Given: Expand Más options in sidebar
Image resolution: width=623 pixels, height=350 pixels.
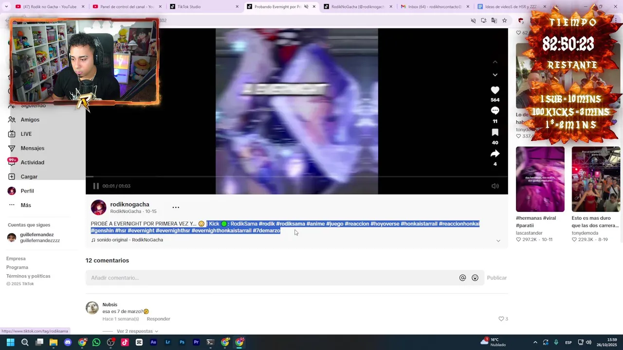Looking at the screenshot, I should point(26,205).
